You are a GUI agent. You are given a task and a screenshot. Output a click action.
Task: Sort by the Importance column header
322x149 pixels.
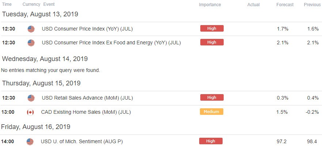pos(210,5)
